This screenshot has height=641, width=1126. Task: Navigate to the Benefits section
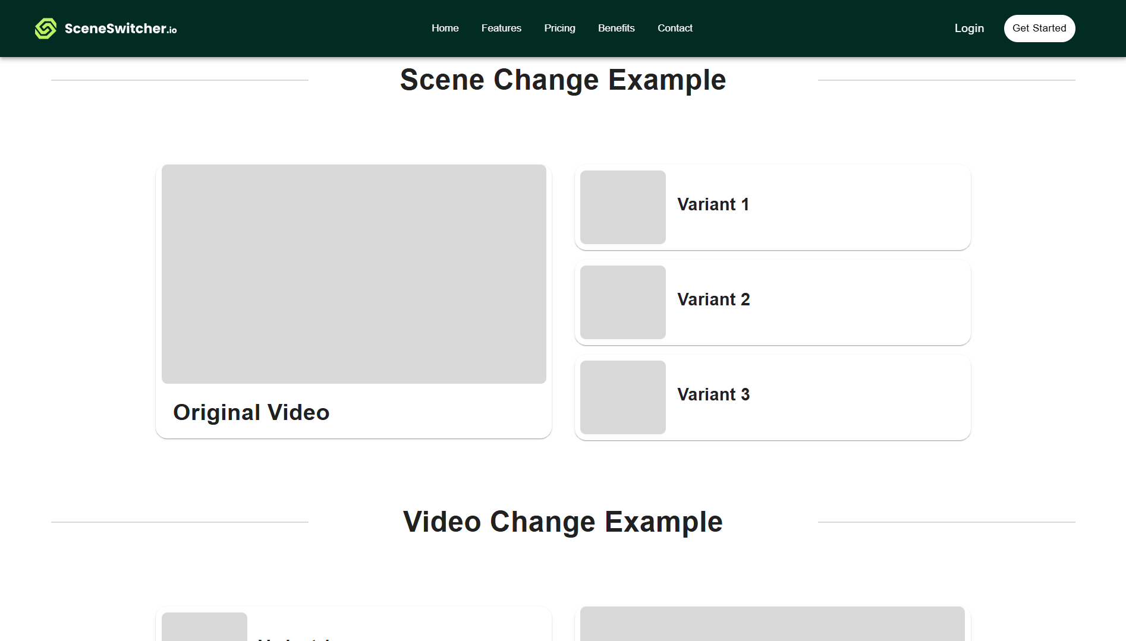tap(616, 28)
